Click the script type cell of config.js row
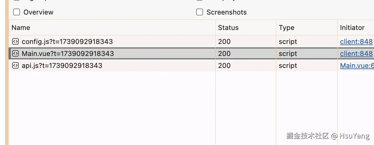The height and width of the screenshot is (145, 374). pos(288,42)
